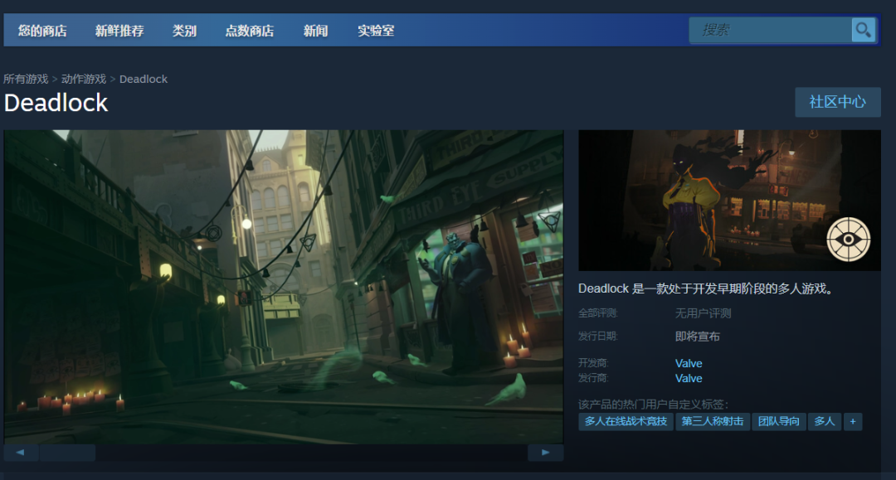
Task: Click 无用户评测 review text
Action: coord(703,313)
